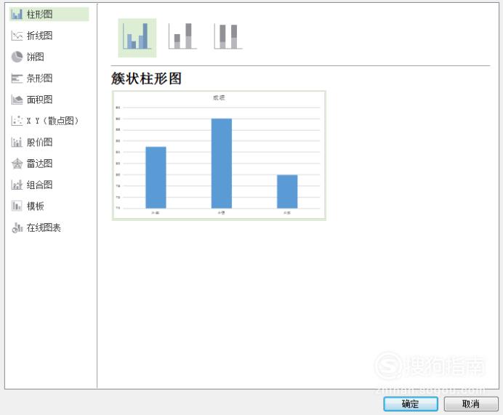Open the 柱形图 category label
Image resolution: width=503 pixels, height=415 pixels.
39,15
